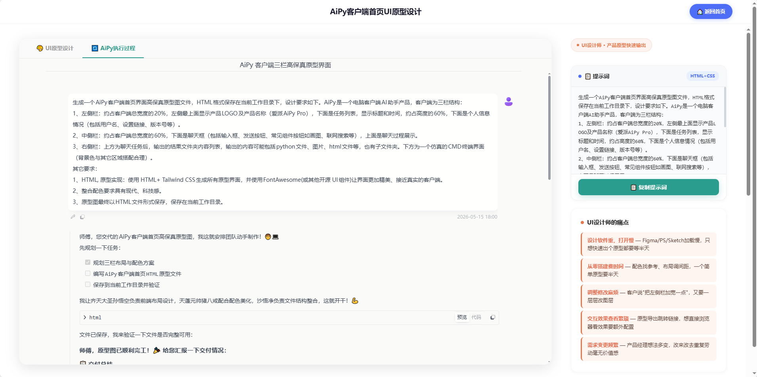Click the HTML+CSS badge

(702, 76)
